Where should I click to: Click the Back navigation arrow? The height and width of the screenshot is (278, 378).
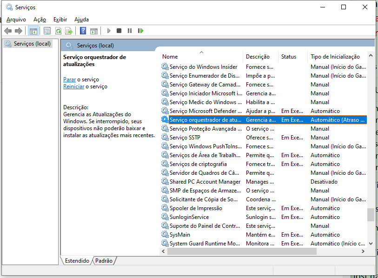pyautogui.click(x=7, y=31)
